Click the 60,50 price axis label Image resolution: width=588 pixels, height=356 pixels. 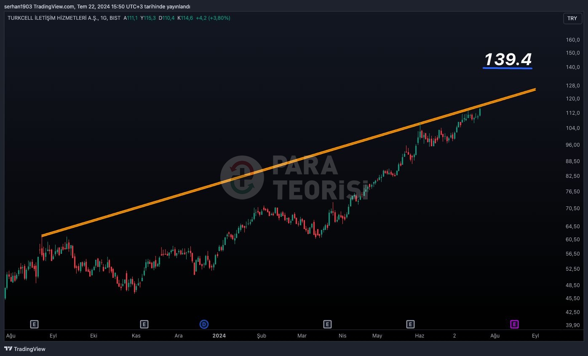573,240
